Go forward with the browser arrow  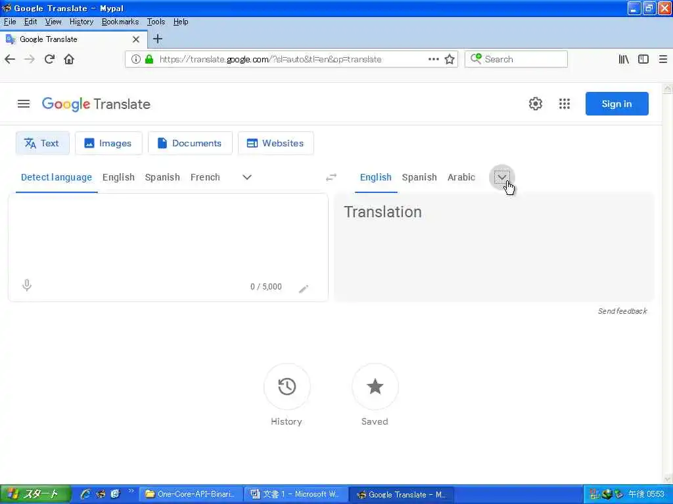pyautogui.click(x=30, y=59)
